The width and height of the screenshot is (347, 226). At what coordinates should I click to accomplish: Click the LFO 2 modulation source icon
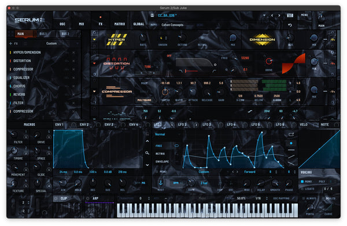tap(196, 125)
